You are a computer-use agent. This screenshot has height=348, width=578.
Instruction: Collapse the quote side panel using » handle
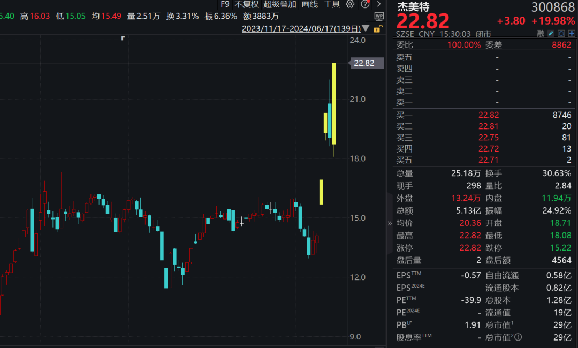point(390,223)
